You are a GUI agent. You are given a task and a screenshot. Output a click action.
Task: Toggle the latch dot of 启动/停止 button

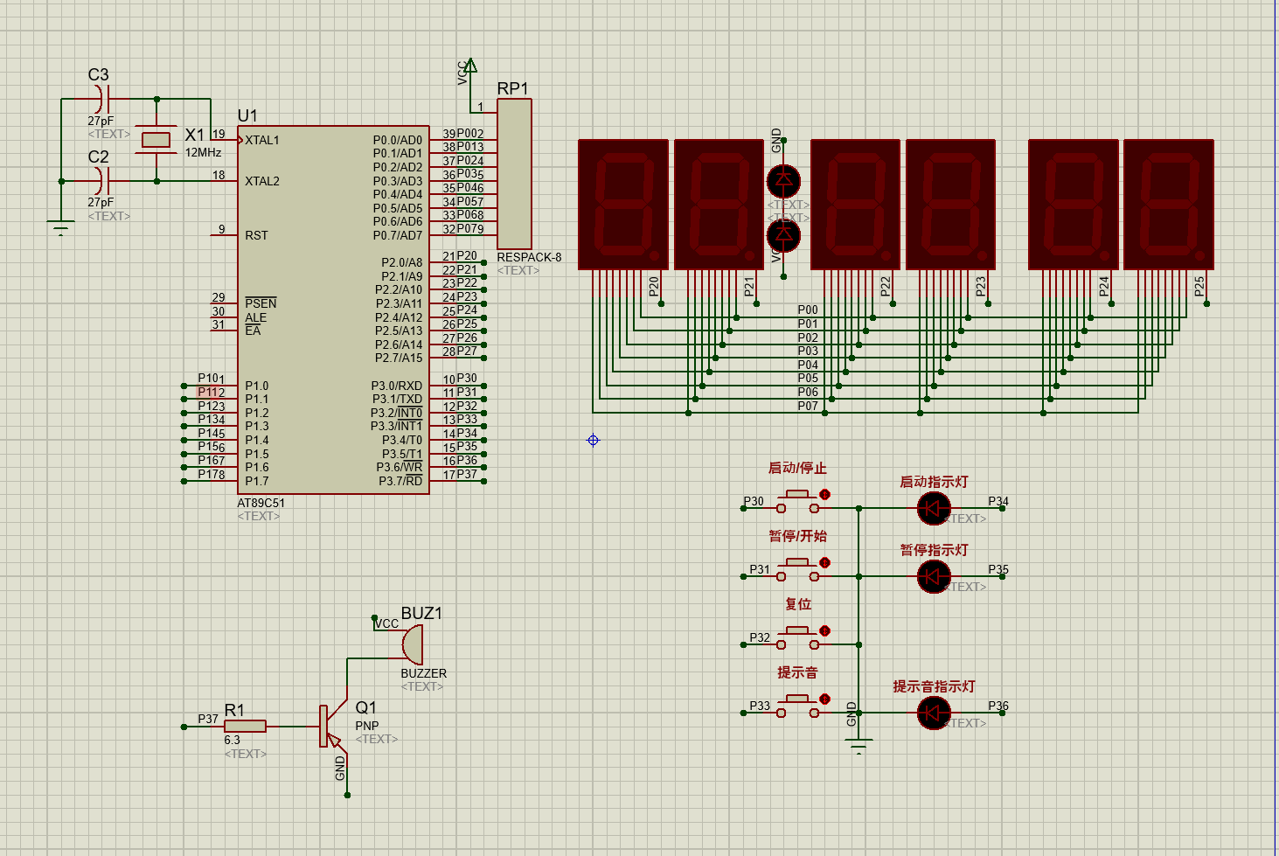[x=825, y=495]
